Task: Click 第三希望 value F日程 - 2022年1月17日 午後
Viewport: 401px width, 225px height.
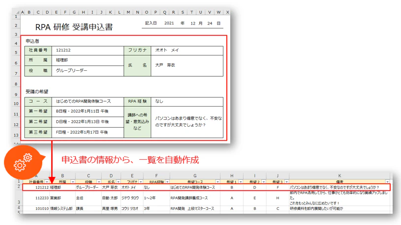Action: coord(82,132)
